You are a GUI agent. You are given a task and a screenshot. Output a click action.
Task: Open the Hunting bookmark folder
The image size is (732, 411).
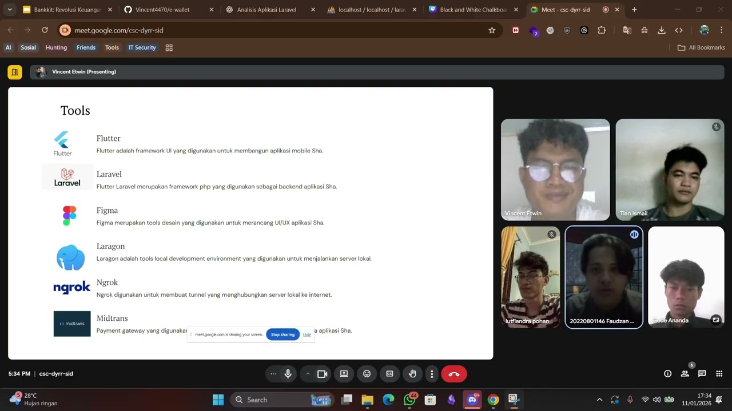pyautogui.click(x=56, y=47)
